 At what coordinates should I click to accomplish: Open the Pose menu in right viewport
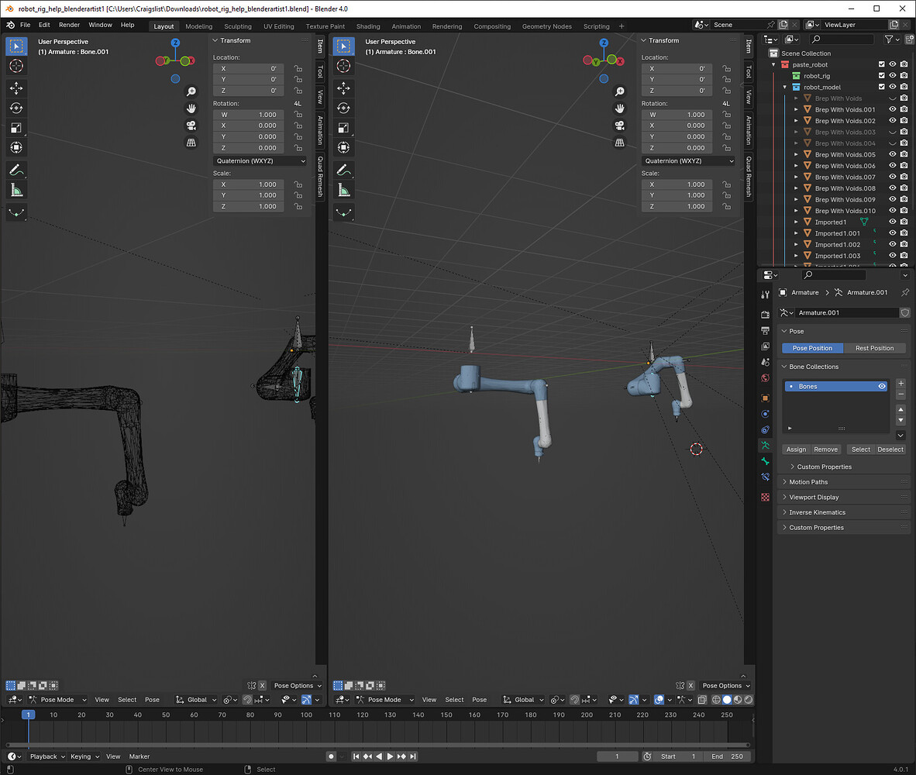479,700
